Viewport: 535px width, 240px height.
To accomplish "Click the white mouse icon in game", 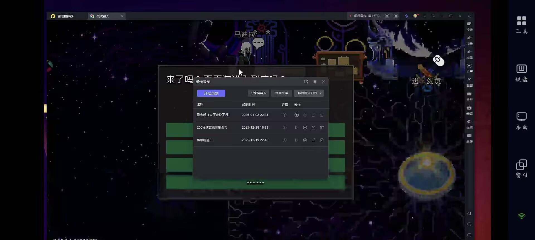I will (x=438, y=61).
